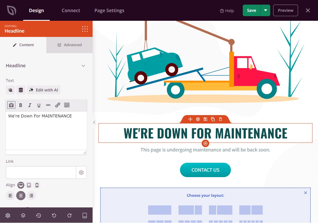Select the WE'RE DOWN FOR MAINTENANCE headline
Viewport: 318px width, 223px height.
tap(205, 133)
